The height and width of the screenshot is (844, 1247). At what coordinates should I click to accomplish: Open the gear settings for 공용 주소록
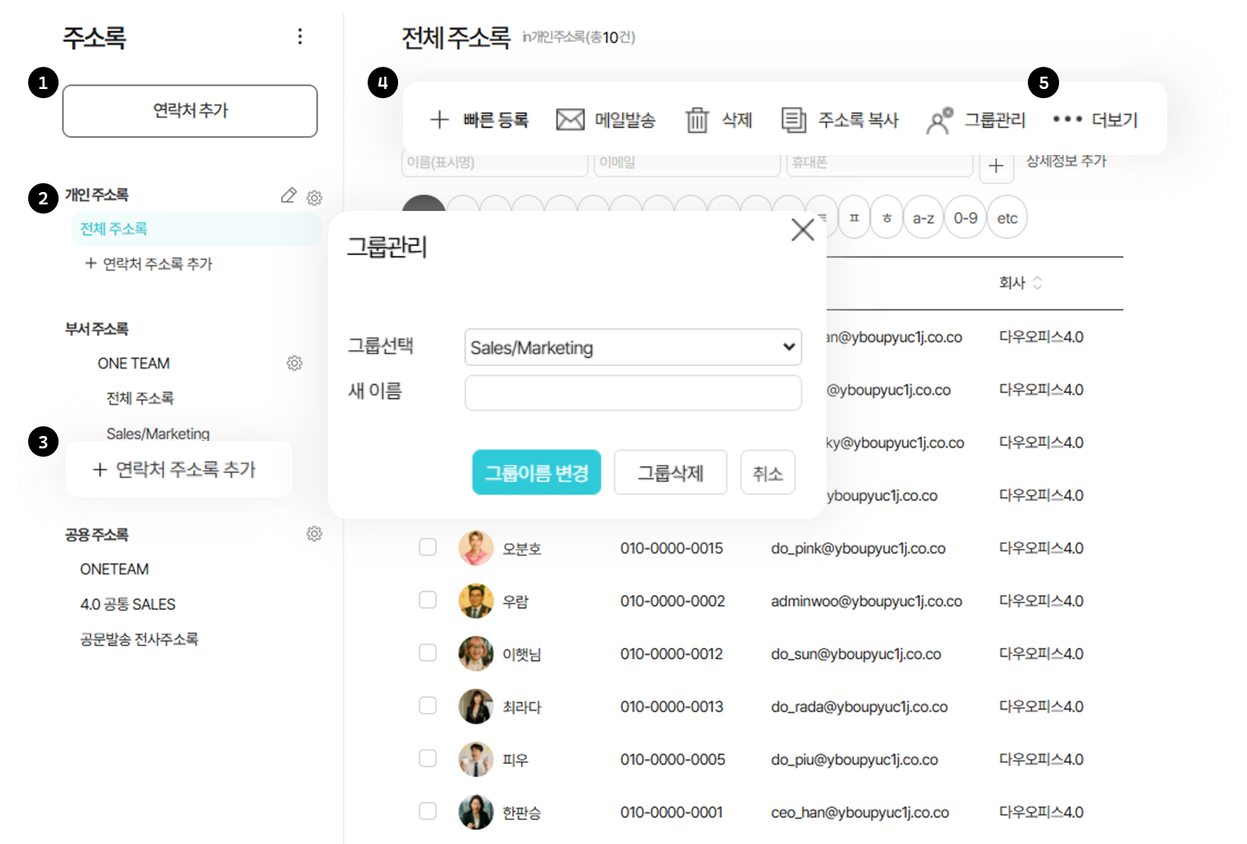314,534
